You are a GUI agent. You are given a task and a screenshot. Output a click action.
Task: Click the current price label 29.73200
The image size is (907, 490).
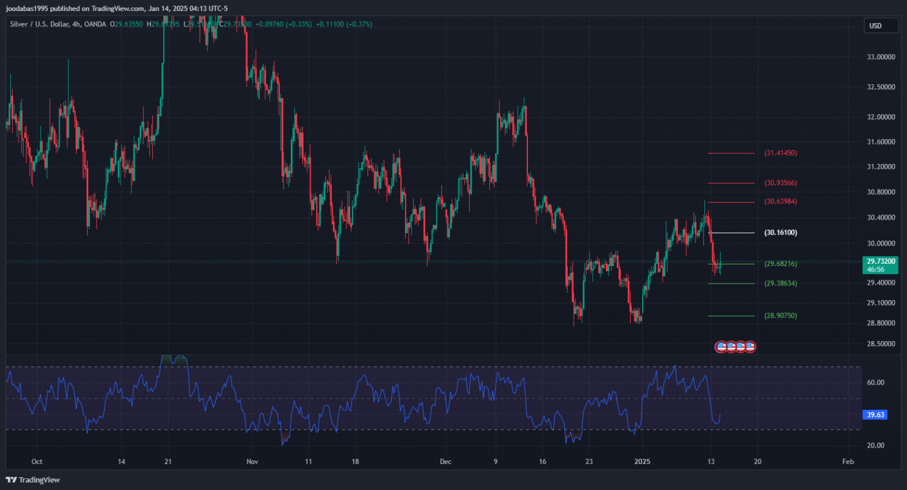pos(880,261)
